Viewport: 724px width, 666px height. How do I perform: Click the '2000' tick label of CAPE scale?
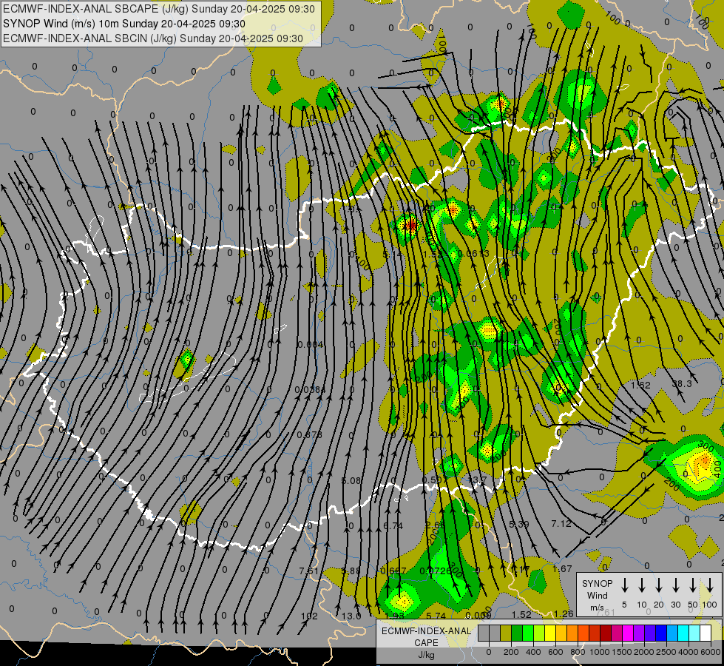tap(643, 652)
